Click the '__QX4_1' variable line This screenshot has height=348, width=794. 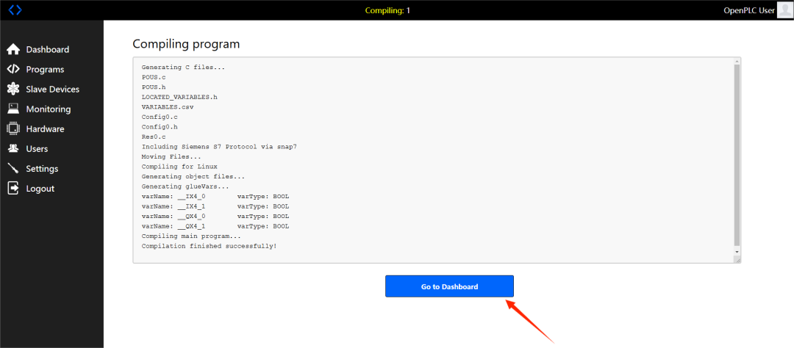tap(215, 226)
